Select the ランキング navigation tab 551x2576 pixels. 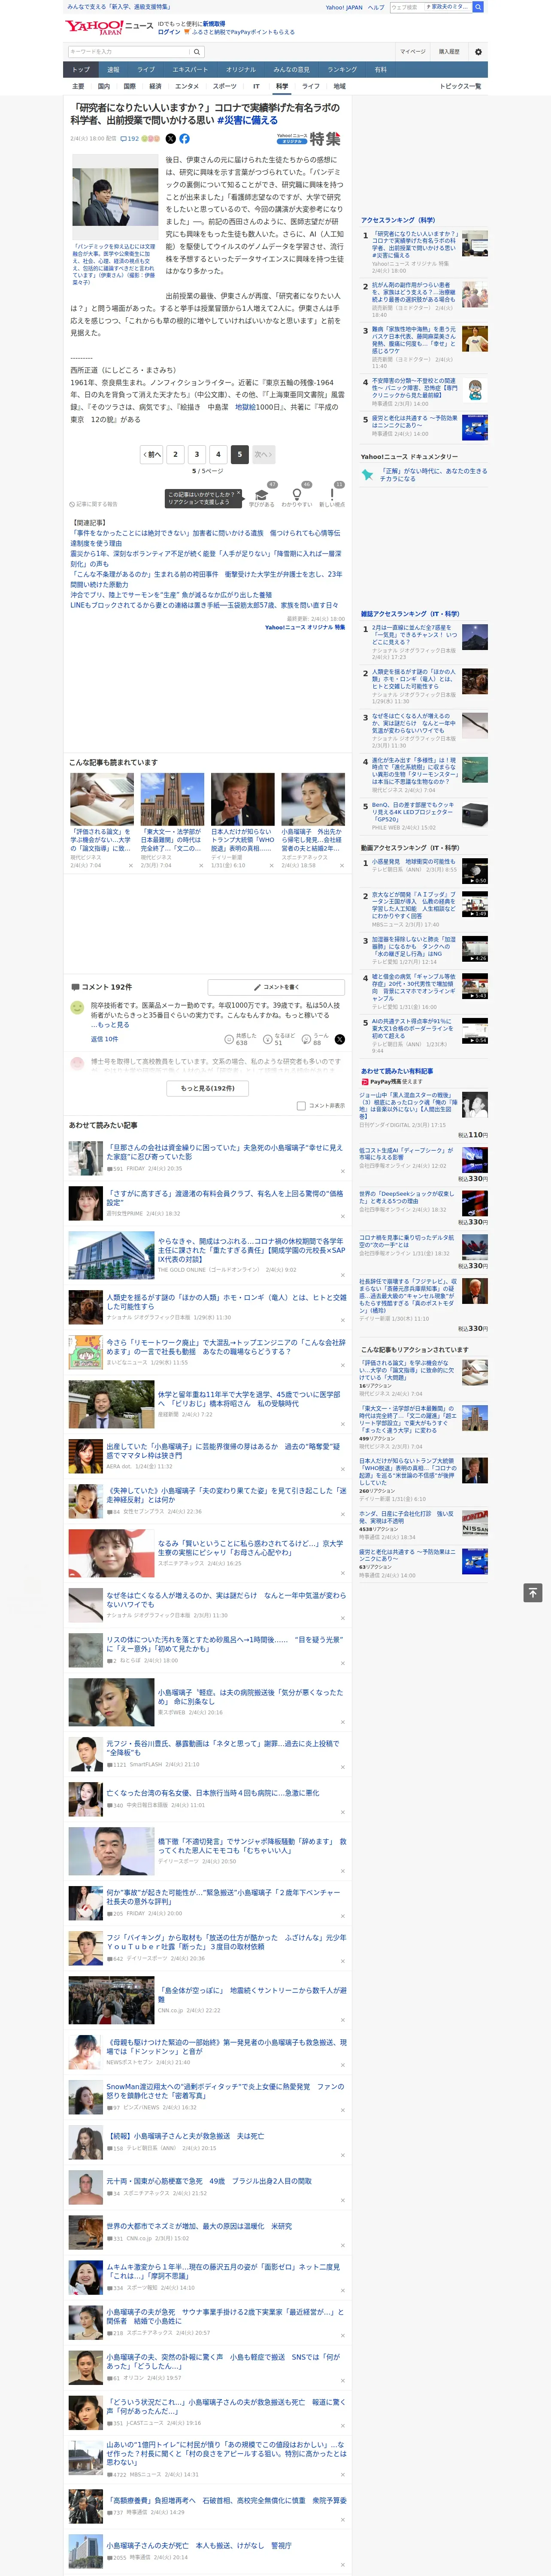point(342,70)
